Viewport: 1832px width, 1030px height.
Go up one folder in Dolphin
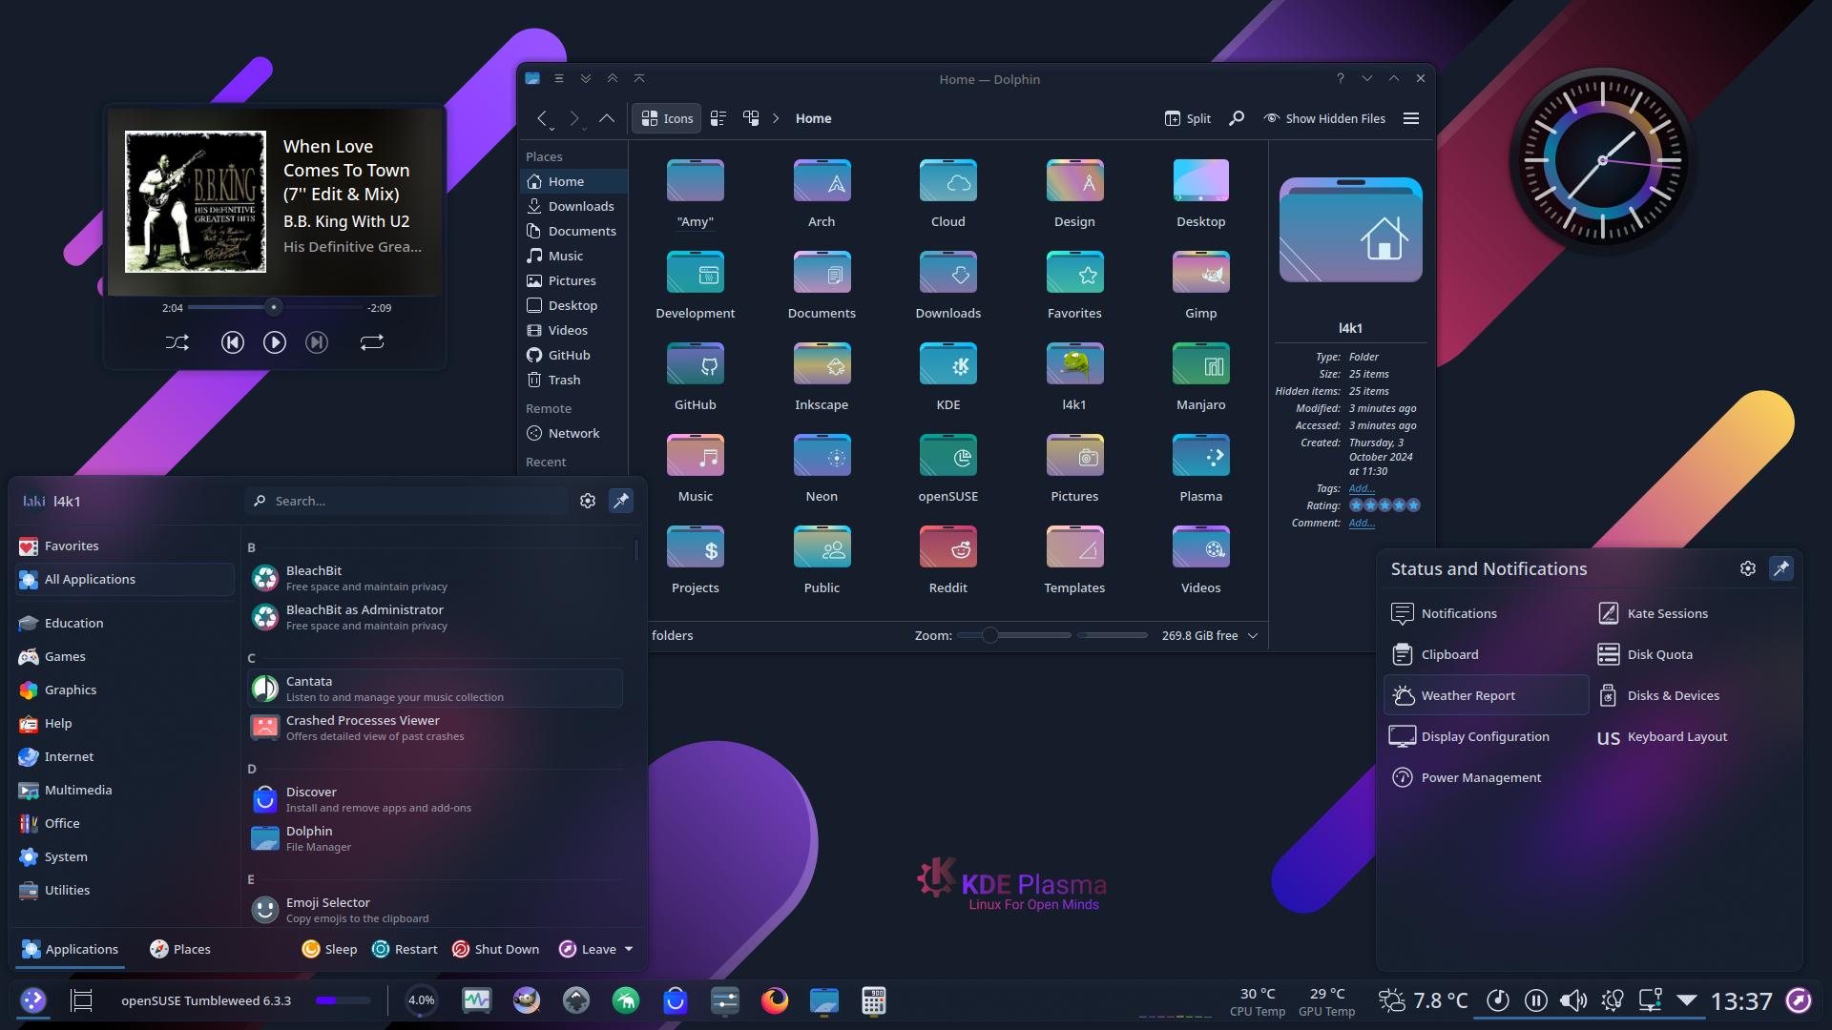[607, 118]
